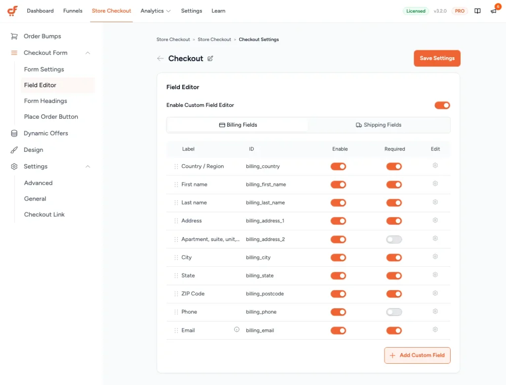Open the knowledge base book icon
The height and width of the screenshot is (385, 506).
(477, 11)
